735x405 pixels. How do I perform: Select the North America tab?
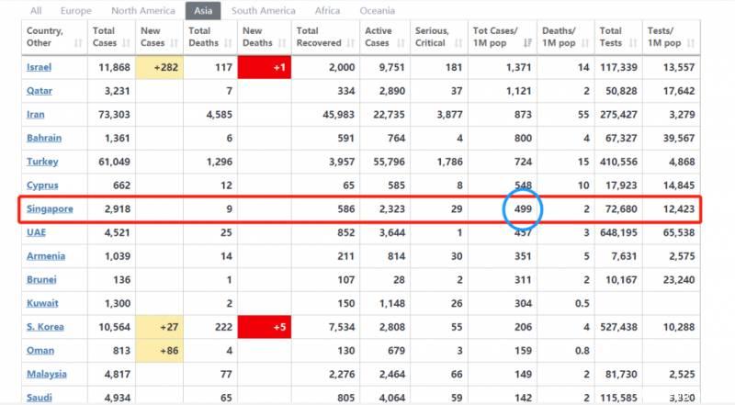pos(143,11)
